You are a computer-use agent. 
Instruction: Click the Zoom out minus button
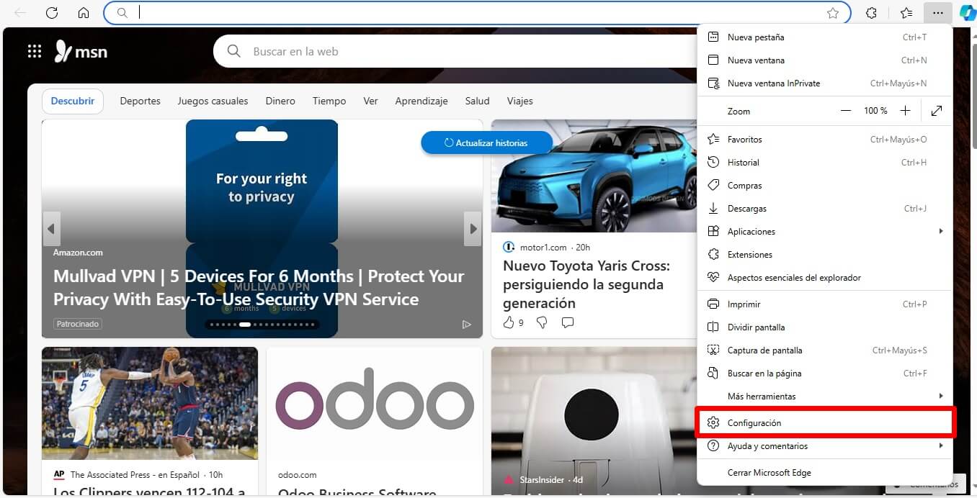click(846, 111)
